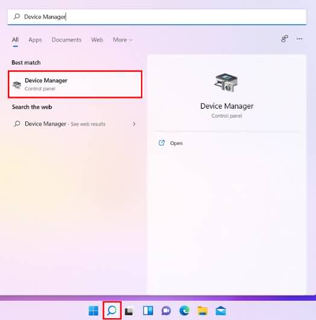Switch to the Documents tab
The height and width of the screenshot is (320, 316).
66,40
